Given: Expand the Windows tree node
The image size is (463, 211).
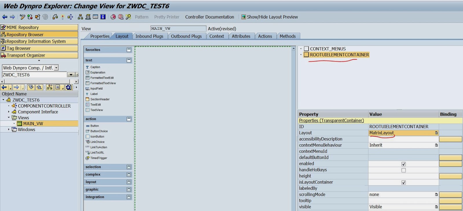Looking at the screenshot, I should click(x=9, y=129).
